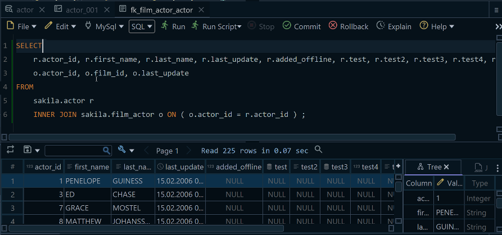
Task: Rollback the transaction
Action: pos(349,26)
